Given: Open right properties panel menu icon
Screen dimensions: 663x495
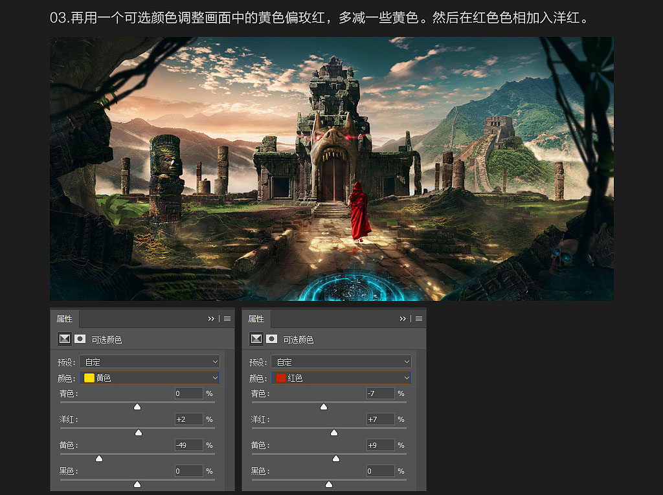Looking at the screenshot, I should click(x=419, y=319).
